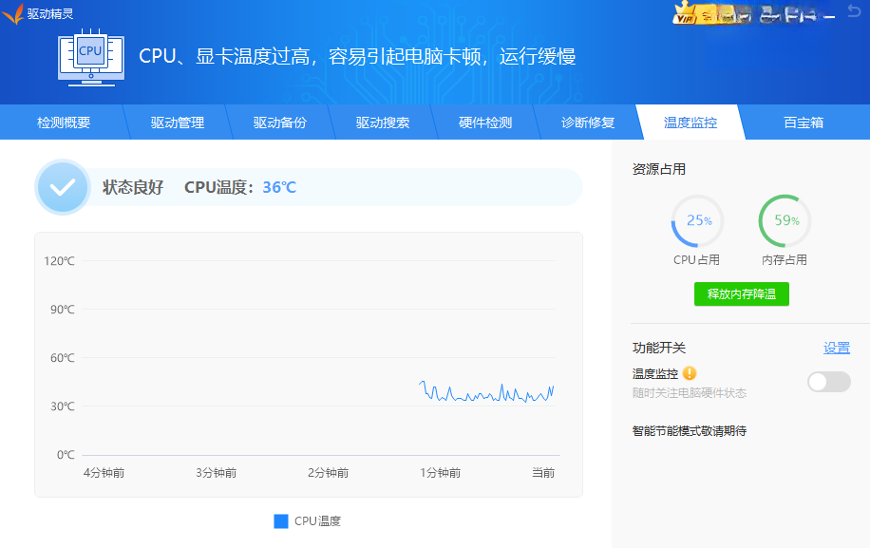This screenshot has height=548, width=870.
Task: Click the 随时关注电脑硬件状态 description
Action: pos(690,392)
